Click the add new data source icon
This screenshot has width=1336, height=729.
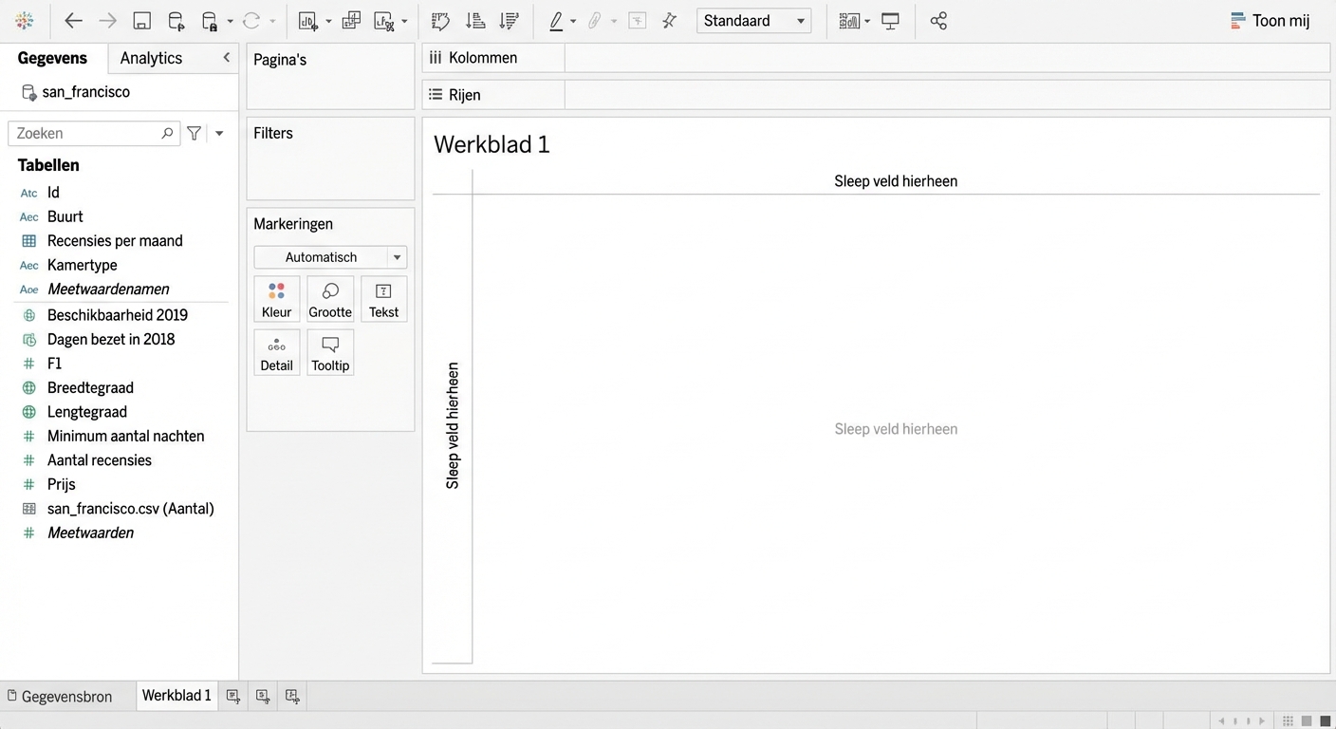pyautogui.click(x=176, y=21)
